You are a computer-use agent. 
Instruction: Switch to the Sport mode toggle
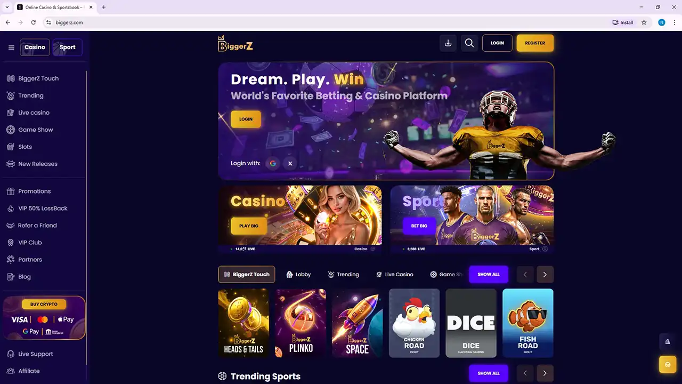(68, 47)
